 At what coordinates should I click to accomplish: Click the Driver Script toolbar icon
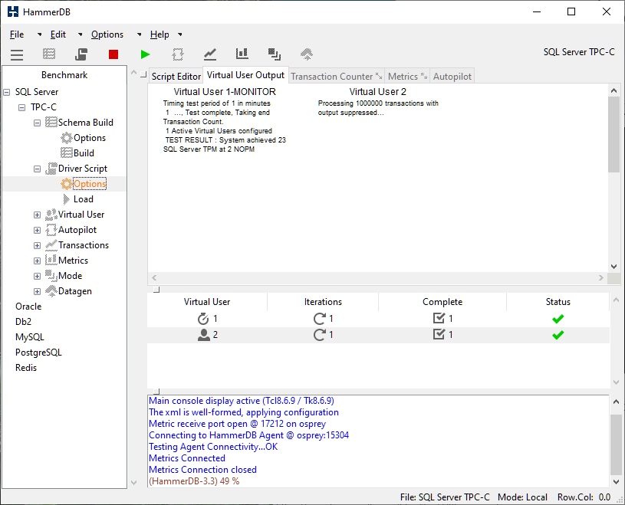(81, 54)
